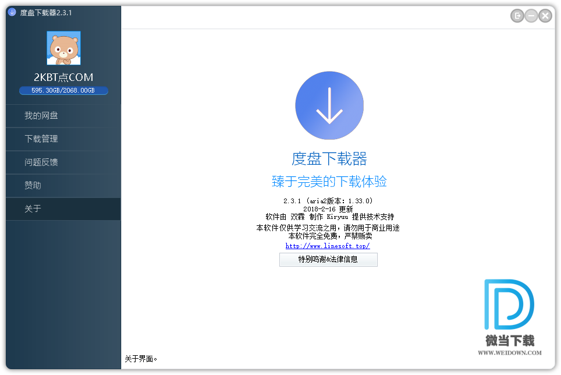Click the large blue download arrow logo

pos(329,106)
